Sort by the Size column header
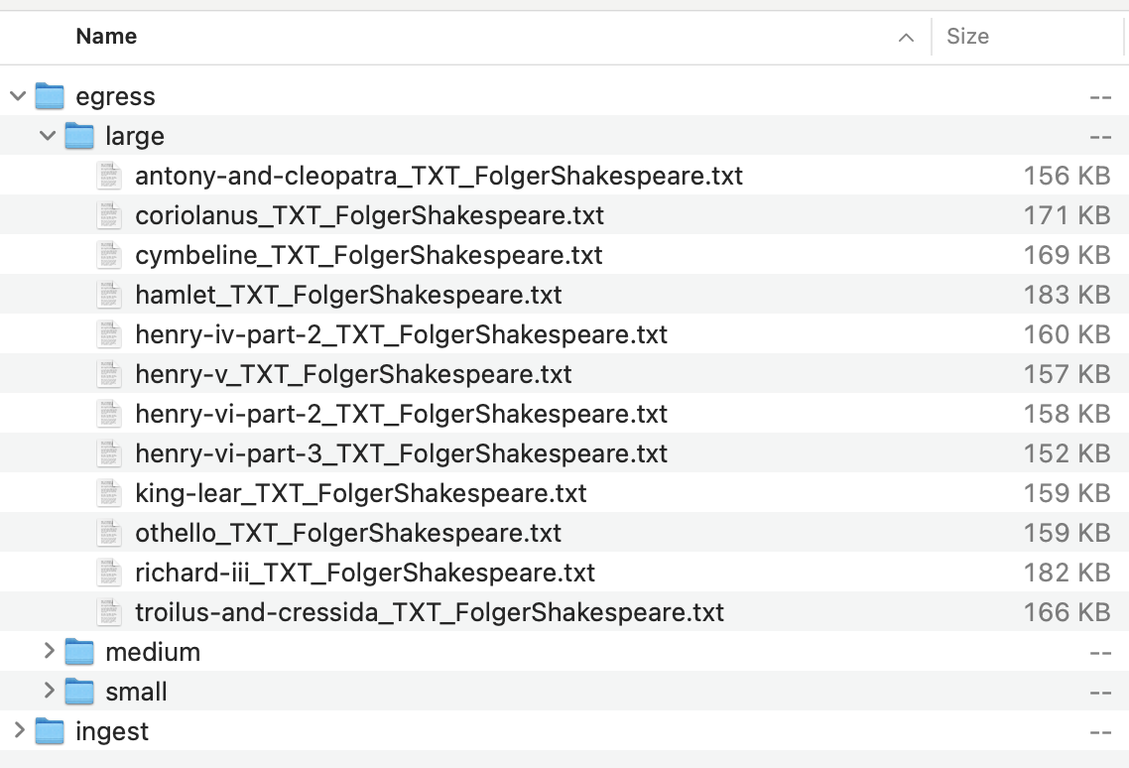1129x768 pixels. pyautogui.click(x=967, y=37)
